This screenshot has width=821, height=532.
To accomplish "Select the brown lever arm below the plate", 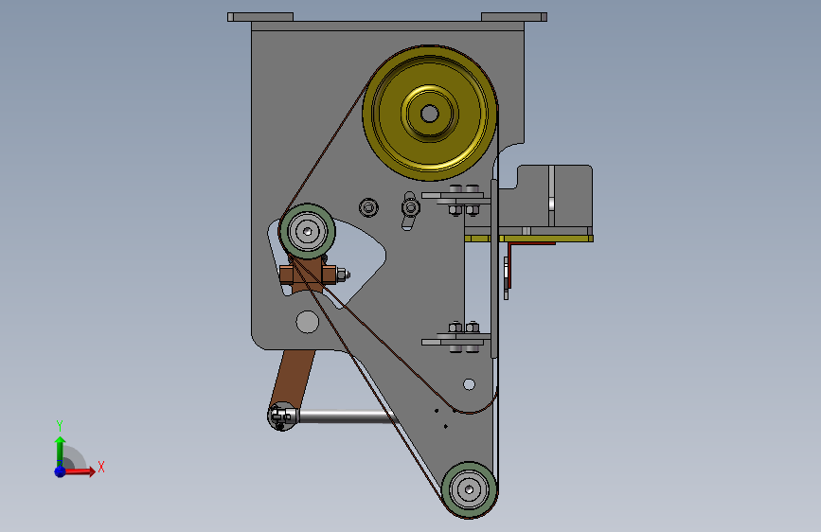I will (294, 378).
